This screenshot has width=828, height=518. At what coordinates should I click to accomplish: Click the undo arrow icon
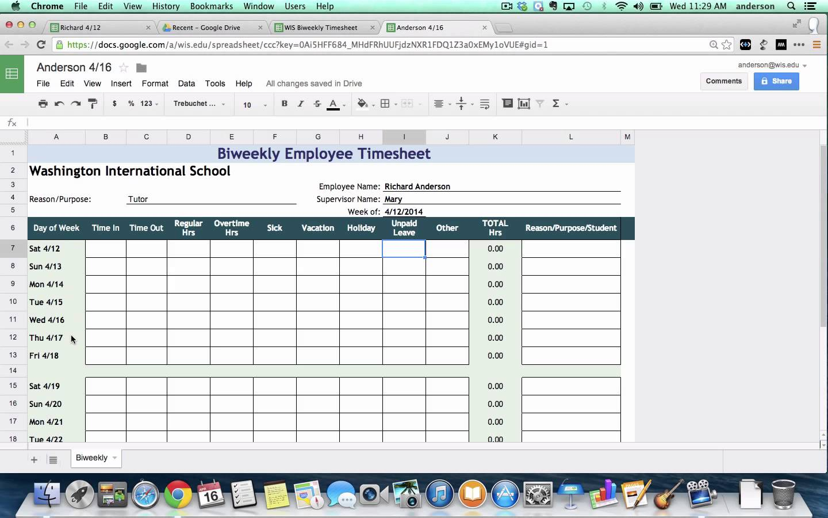[59, 104]
